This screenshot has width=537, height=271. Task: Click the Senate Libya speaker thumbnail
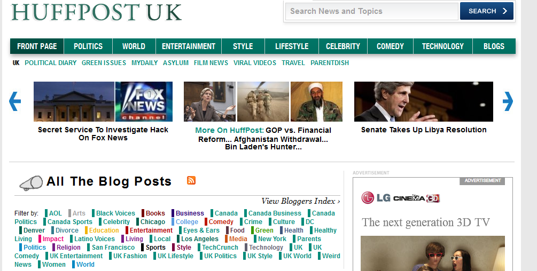pos(424,101)
